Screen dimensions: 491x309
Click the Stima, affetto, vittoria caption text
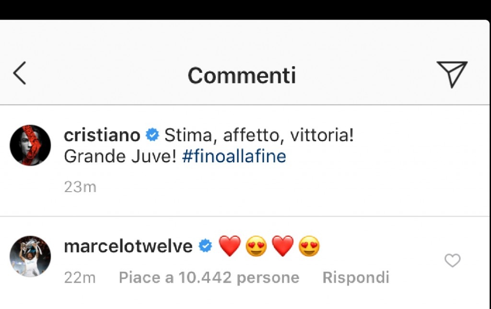(259, 136)
